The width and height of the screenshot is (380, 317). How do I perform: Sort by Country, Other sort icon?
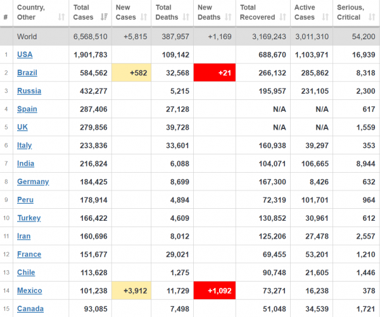[x=61, y=17]
